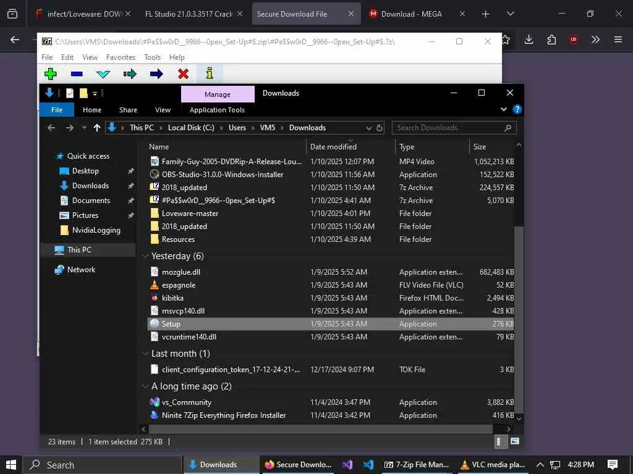The height and width of the screenshot is (474, 633).
Task: Select Network in navigation pane
Action: [x=81, y=270]
